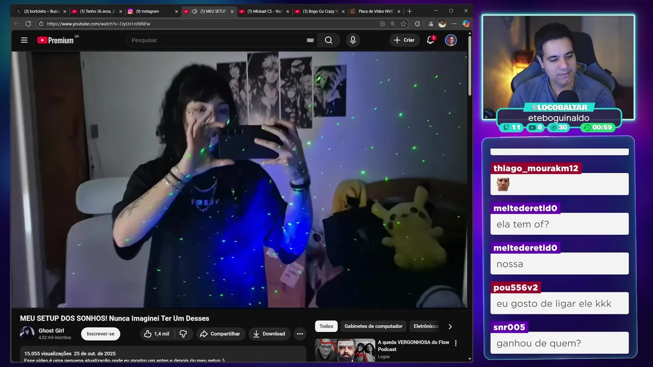Click the Criar create button
The width and height of the screenshot is (653, 367).
[x=405, y=40]
